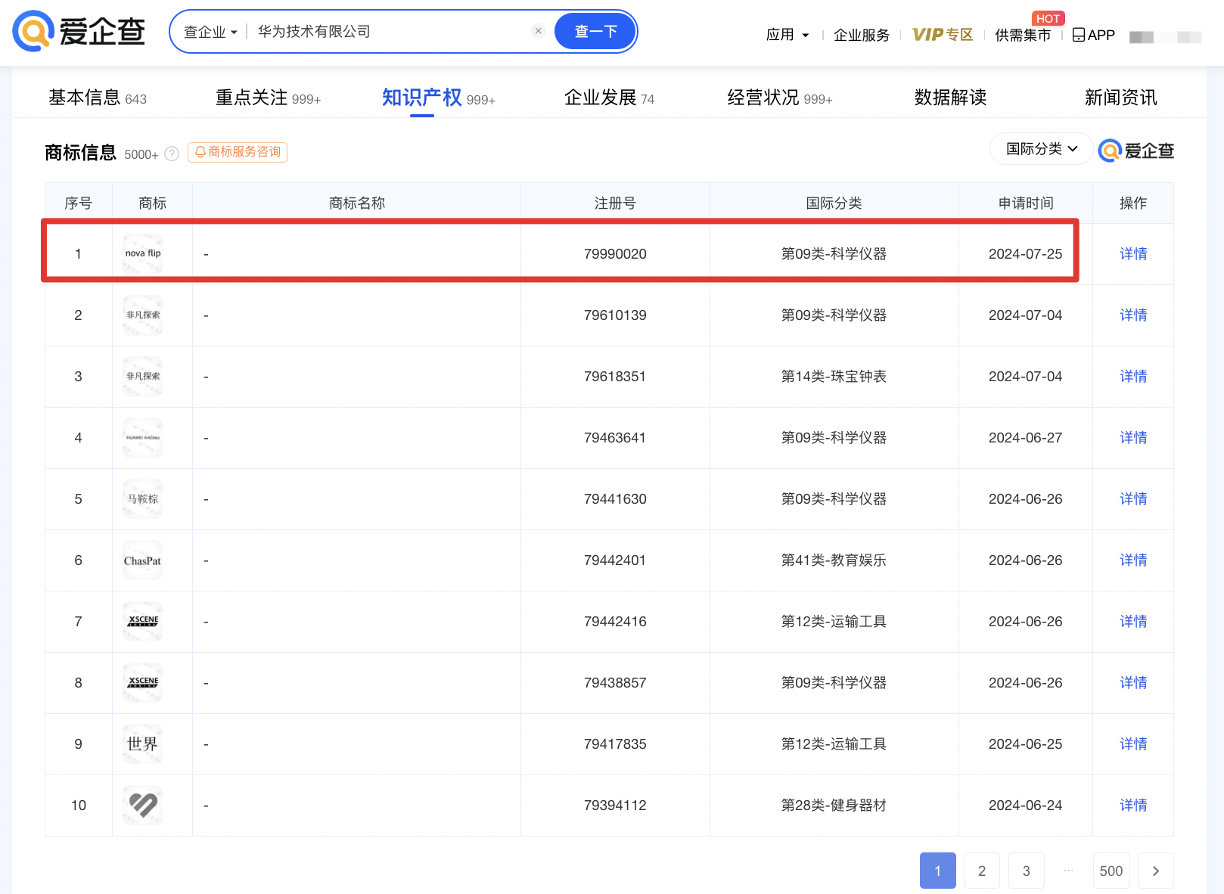Click the 非凡探索 thumbnail in row 2
This screenshot has width=1224, height=894.
tap(143, 315)
